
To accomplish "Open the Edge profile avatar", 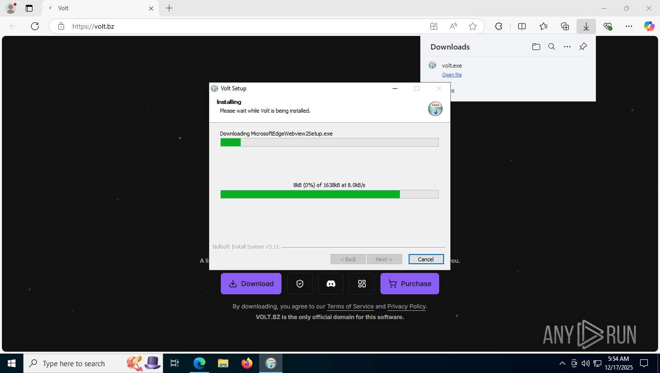I will tap(10, 8).
